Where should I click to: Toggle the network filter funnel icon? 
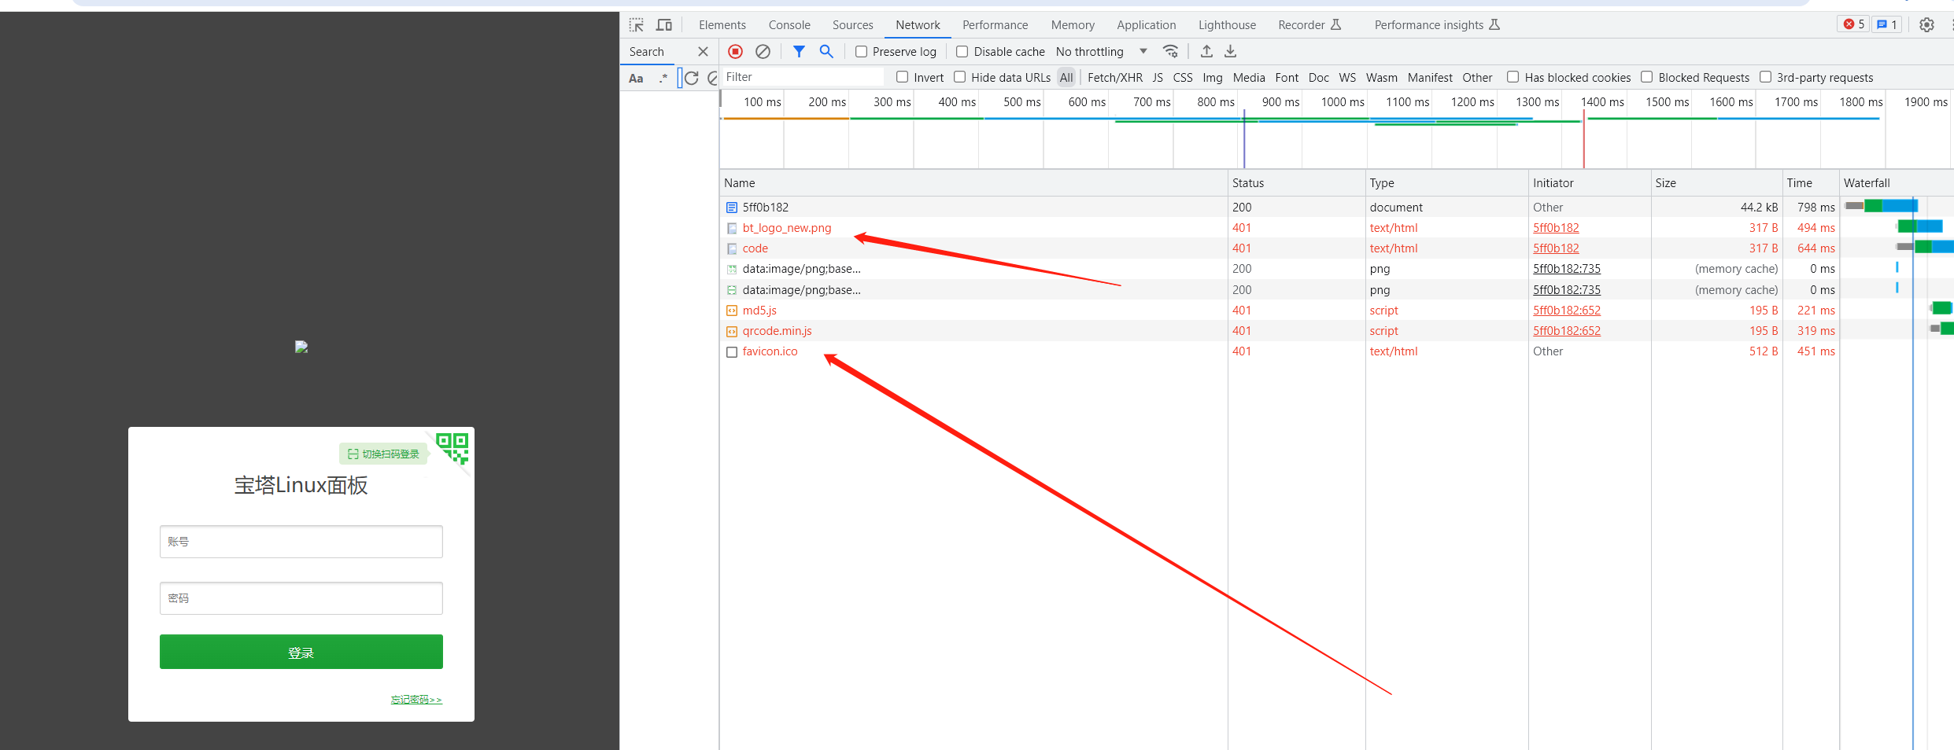coord(799,52)
